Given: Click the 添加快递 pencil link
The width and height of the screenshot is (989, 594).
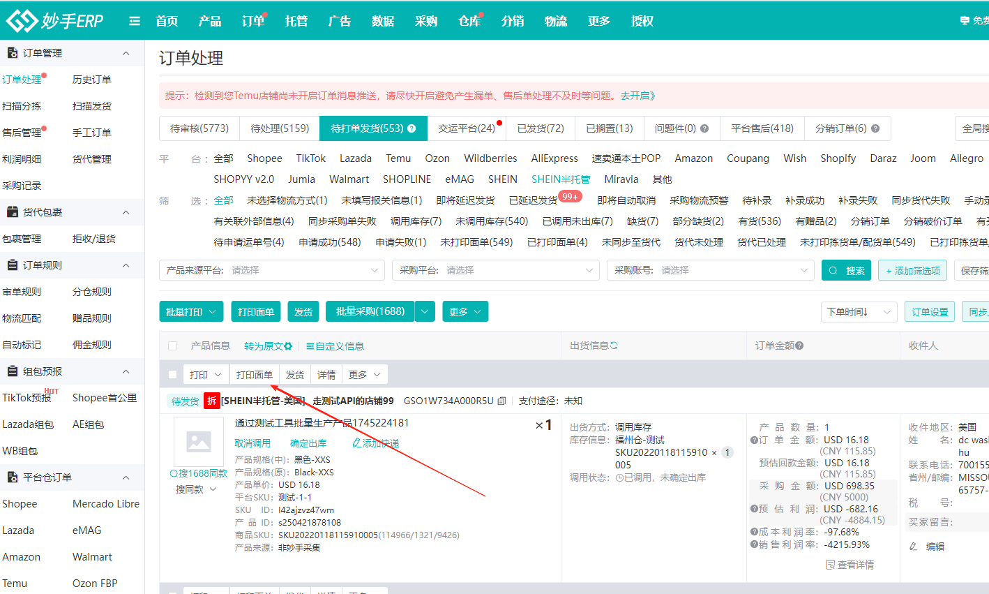Looking at the screenshot, I should pos(376,443).
